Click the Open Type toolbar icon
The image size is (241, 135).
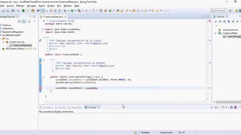118,11
